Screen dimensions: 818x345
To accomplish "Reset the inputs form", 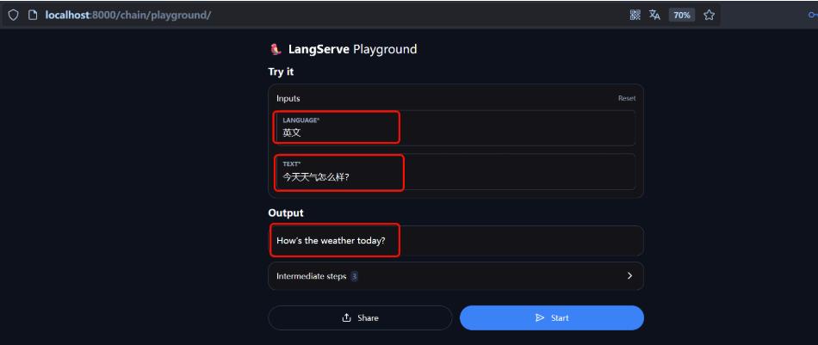I will [x=627, y=98].
